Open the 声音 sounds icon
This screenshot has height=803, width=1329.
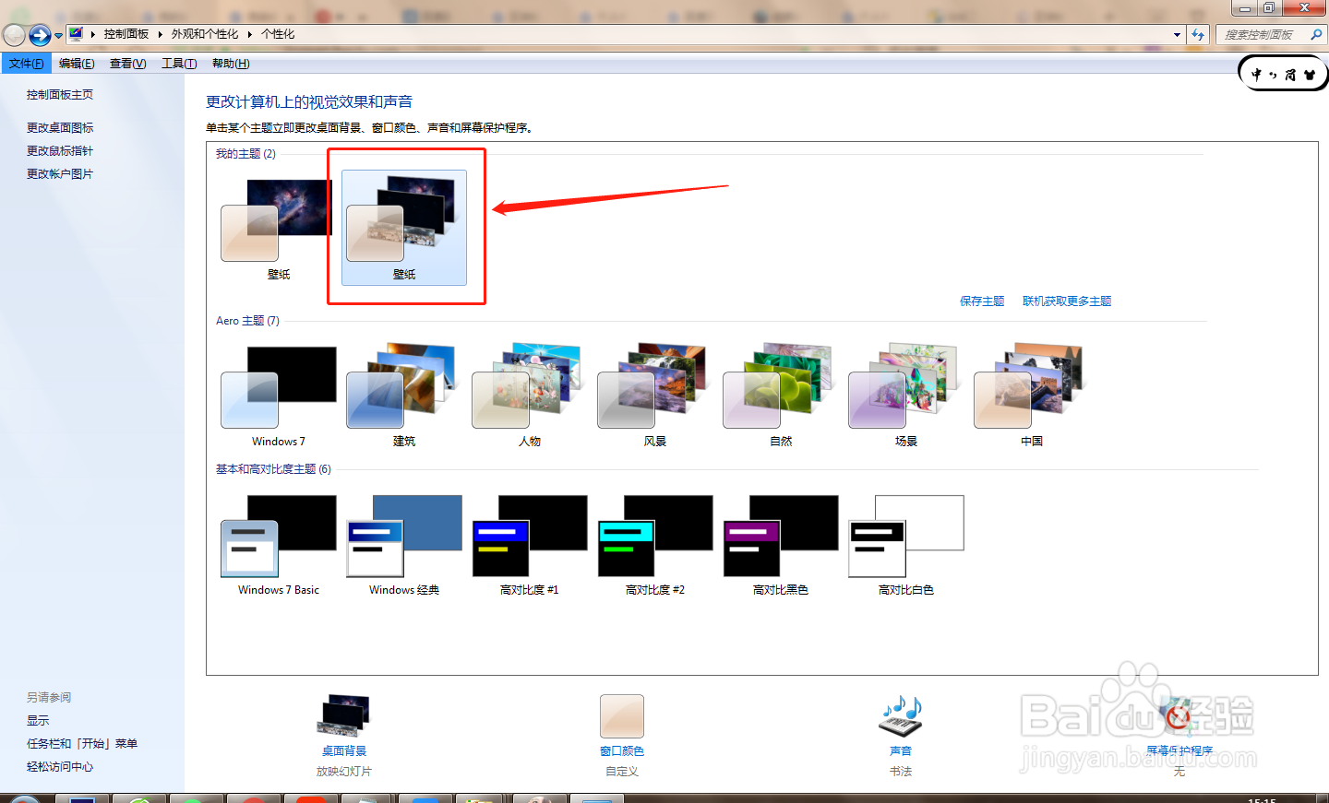pos(901,717)
